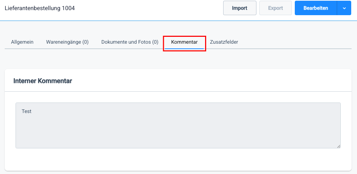The width and height of the screenshot is (357, 174).
Task: Click the blue underline below Kommentar
Action: (184, 48)
